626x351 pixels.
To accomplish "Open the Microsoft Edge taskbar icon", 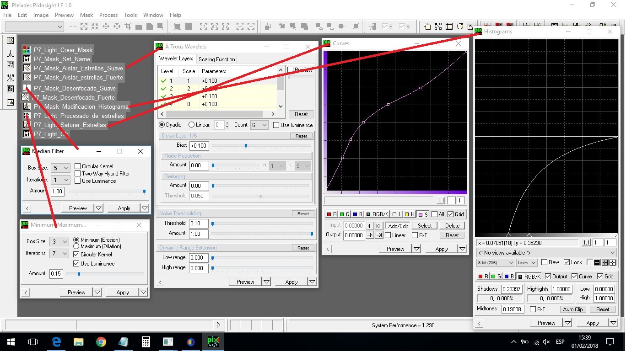I will [x=56, y=342].
